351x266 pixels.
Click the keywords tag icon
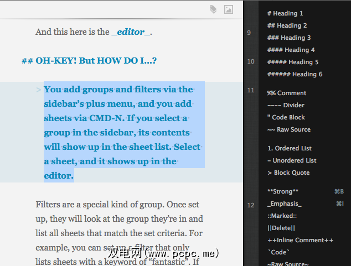coord(213,9)
